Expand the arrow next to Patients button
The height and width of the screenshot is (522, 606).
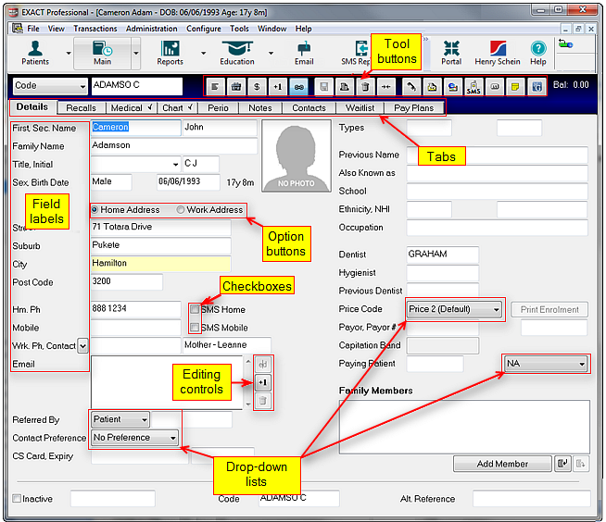click(69, 53)
